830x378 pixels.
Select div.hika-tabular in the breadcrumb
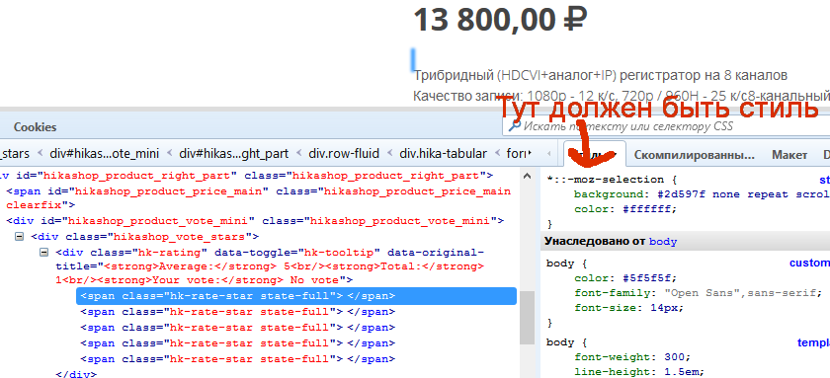click(443, 154)
